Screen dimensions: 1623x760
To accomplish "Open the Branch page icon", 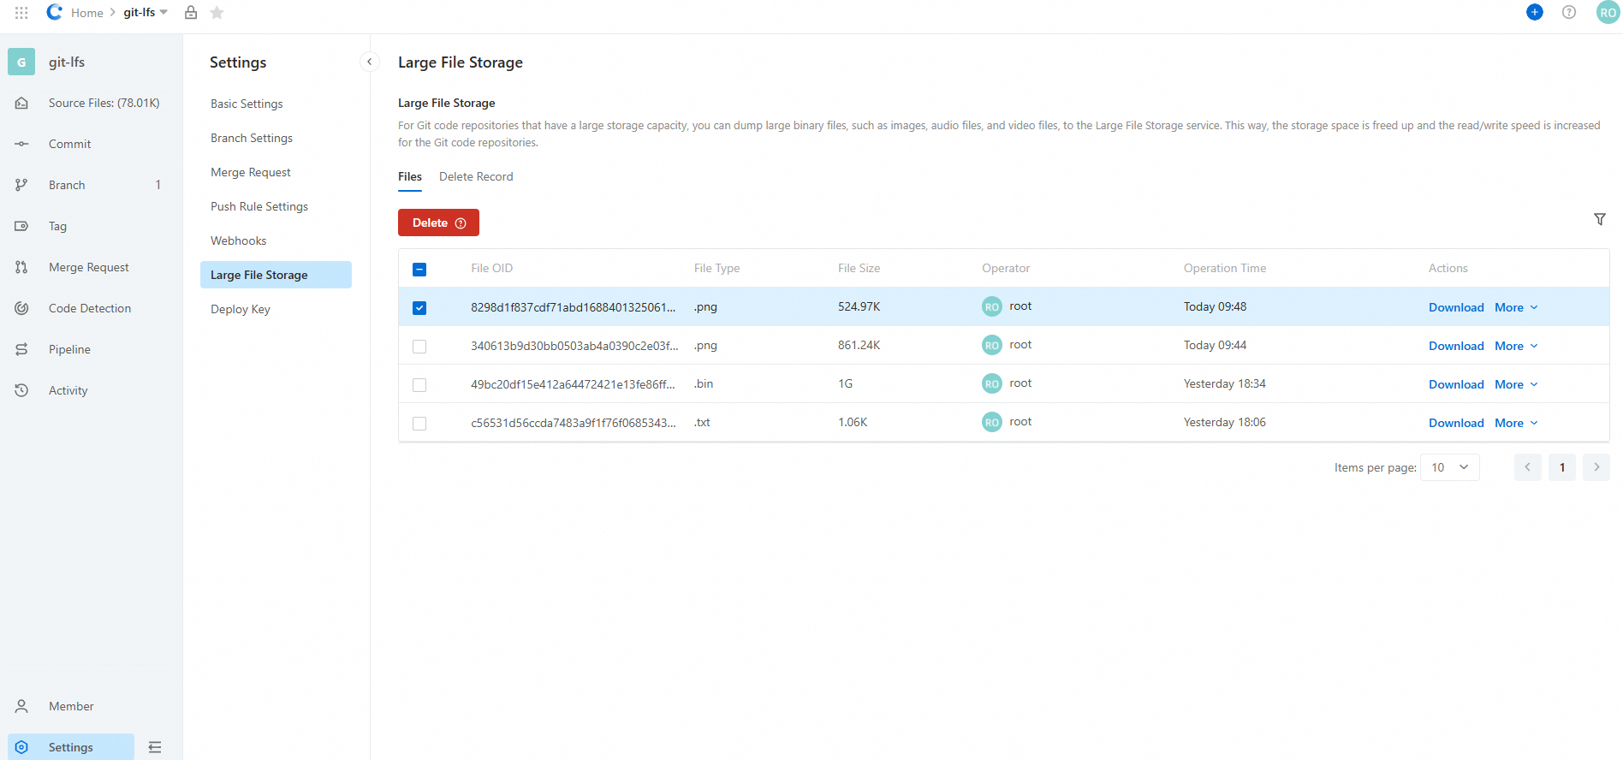I will point(21,185).
